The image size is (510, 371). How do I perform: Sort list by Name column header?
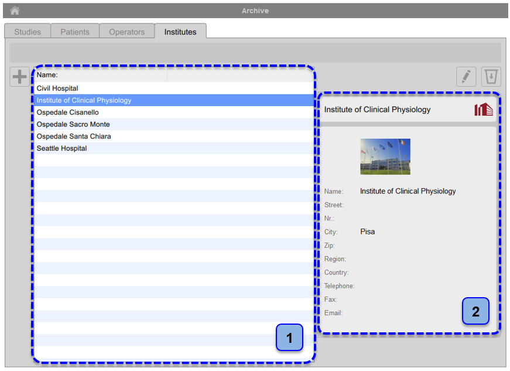[x=101, y=75]
